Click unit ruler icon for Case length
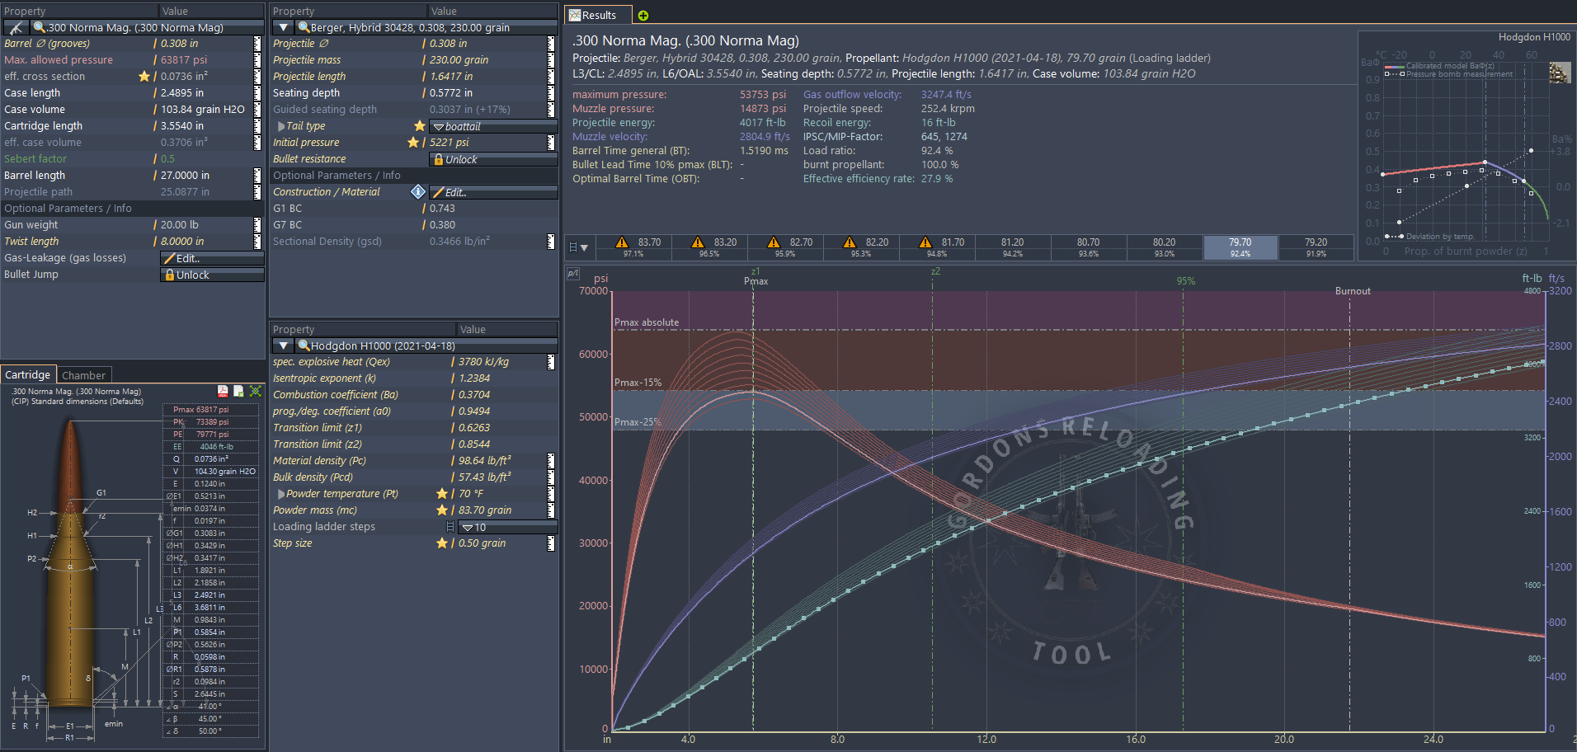The width and height of the screenshot is (1577, 752). point(257,93)
